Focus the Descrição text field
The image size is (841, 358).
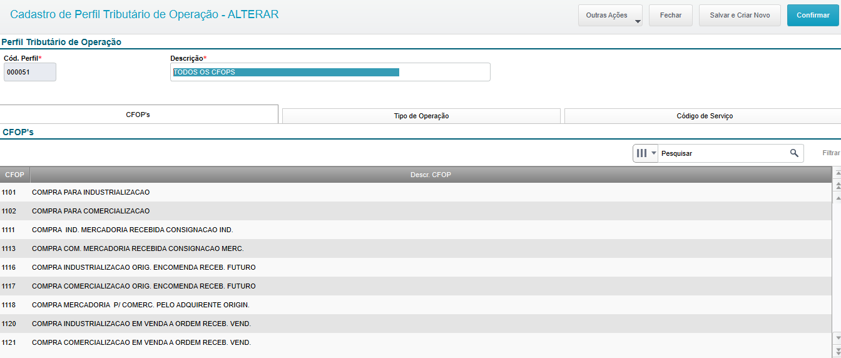click(x=330, y=72)
